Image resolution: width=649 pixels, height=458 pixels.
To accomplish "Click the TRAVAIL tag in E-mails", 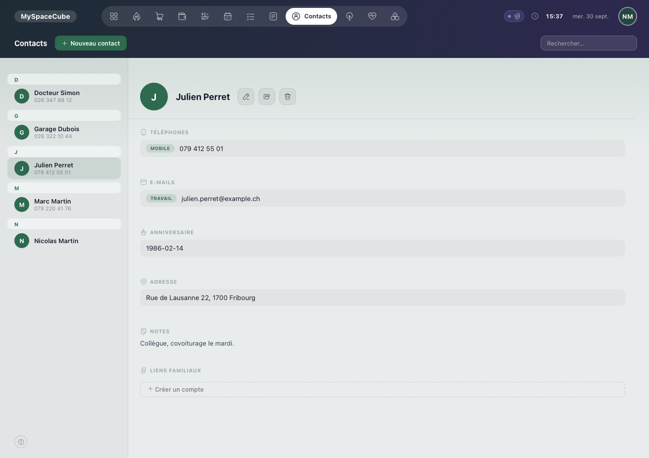I will pyautogui.click(x=161, y=199).
